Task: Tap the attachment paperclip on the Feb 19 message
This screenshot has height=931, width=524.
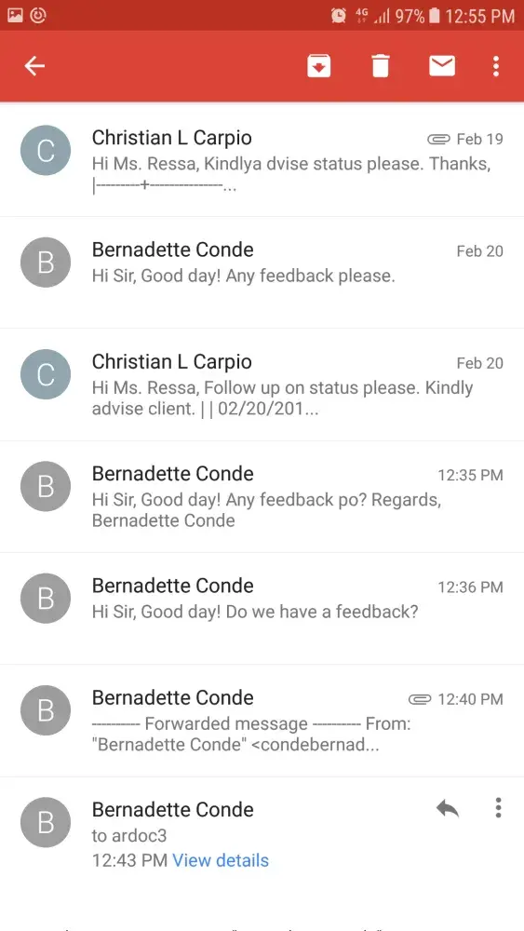Action: (x=438, y=139)
